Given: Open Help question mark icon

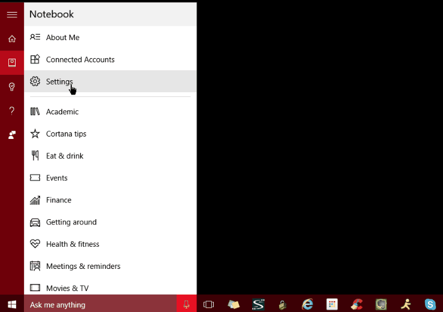Looking at the screenshot, I should click(12, 111).
